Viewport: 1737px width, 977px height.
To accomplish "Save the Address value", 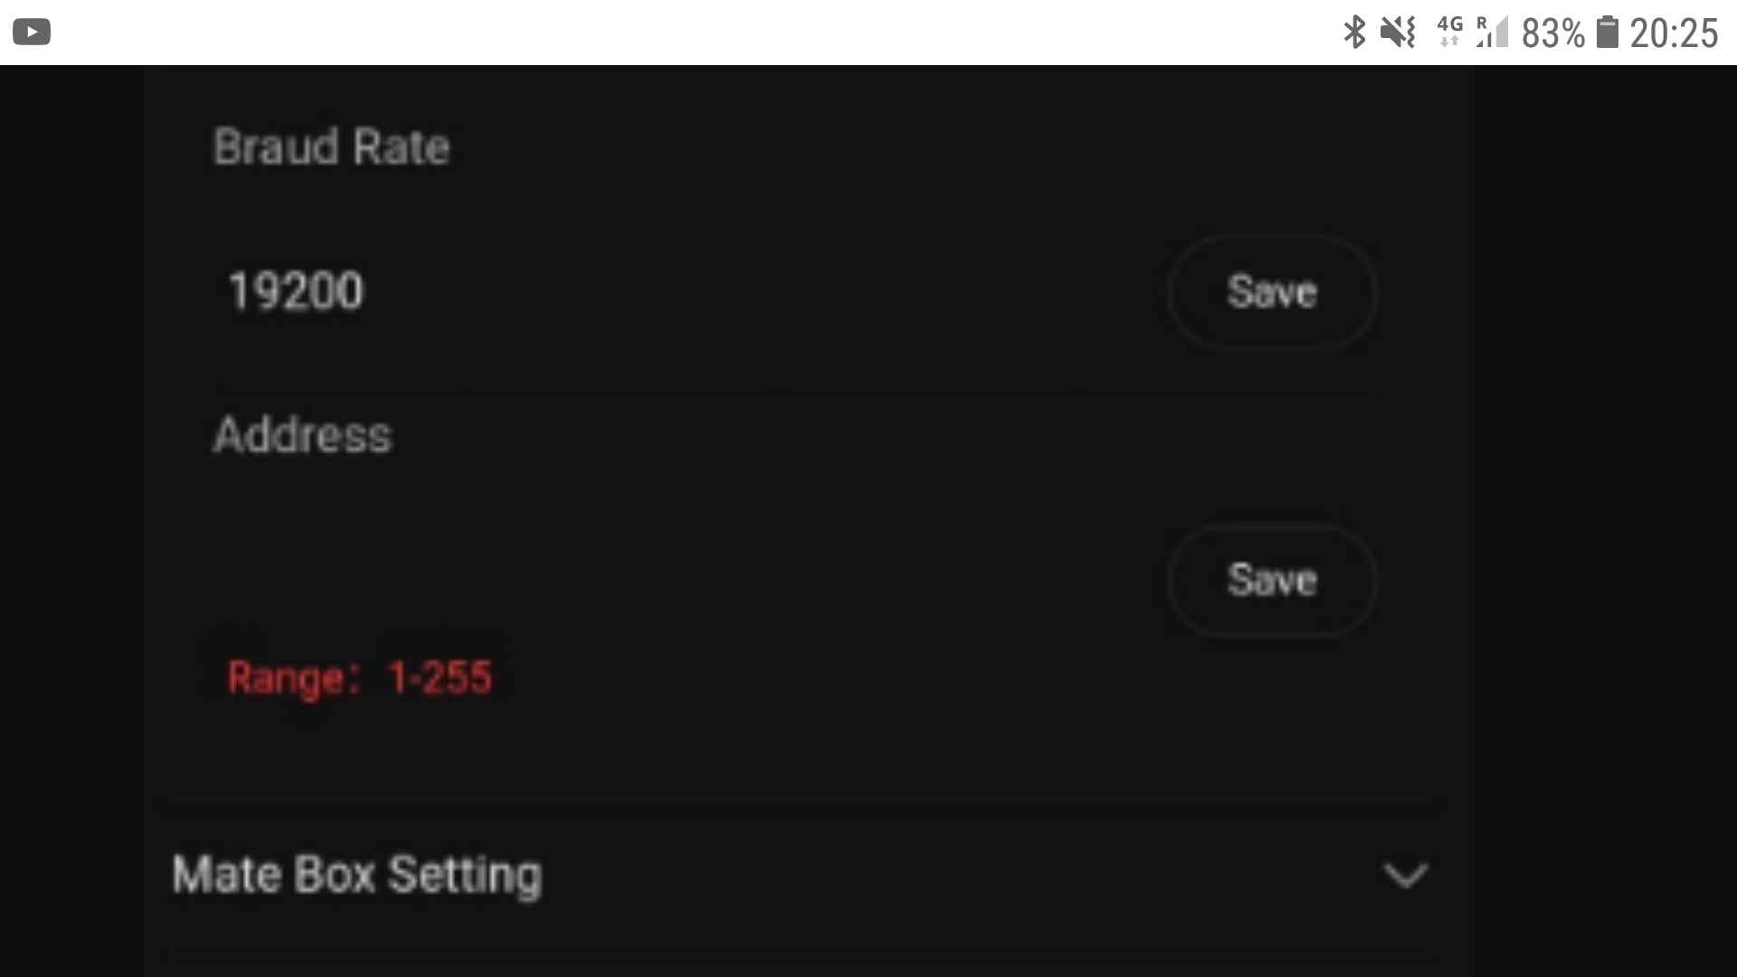I will click(1272, 580).
